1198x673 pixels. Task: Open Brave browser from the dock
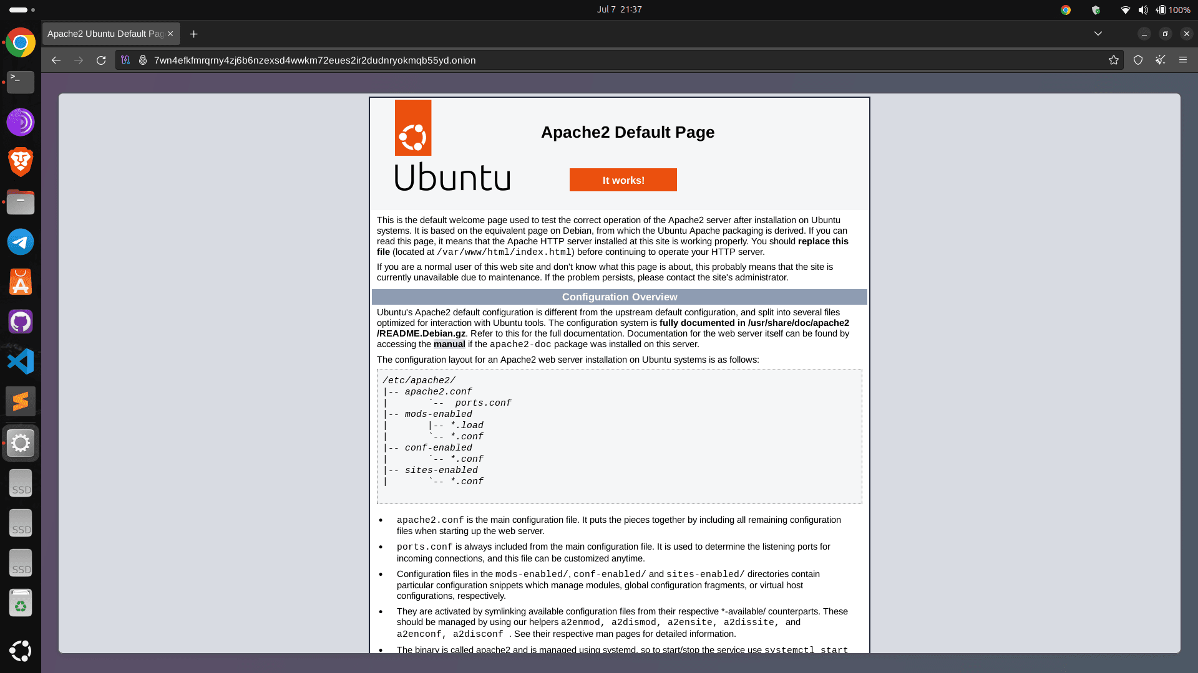click(21, 162)
